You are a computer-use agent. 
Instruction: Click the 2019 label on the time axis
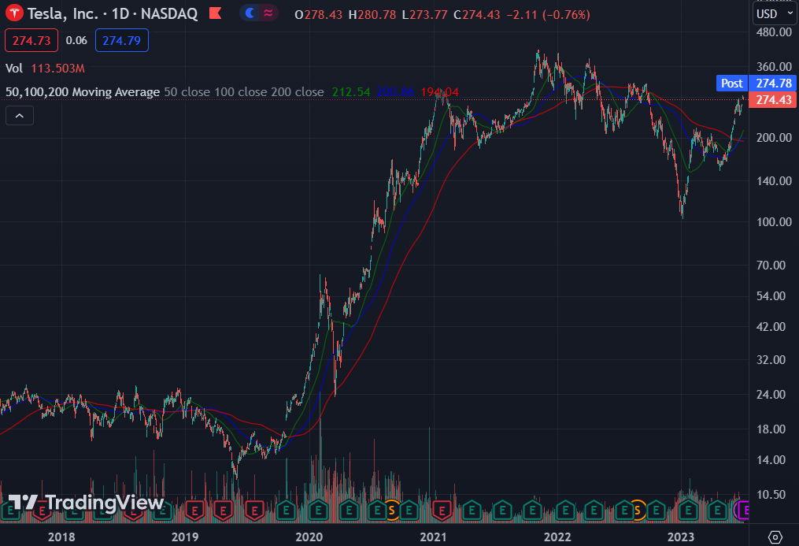click(185, 537)
